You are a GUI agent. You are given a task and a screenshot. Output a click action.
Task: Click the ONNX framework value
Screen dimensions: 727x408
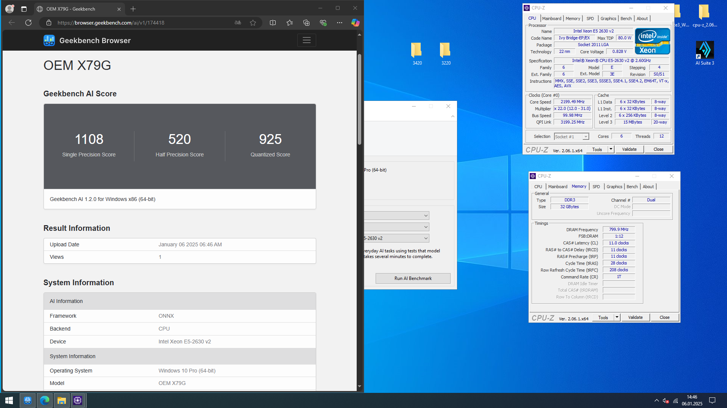(x=166, y=316)
